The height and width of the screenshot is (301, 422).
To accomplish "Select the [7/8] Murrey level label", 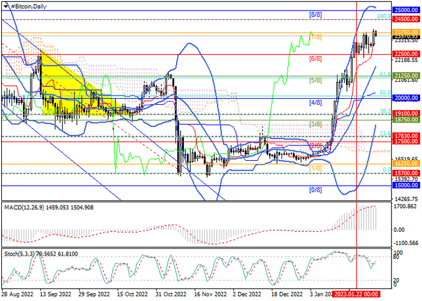I will (x=315, y=37).
